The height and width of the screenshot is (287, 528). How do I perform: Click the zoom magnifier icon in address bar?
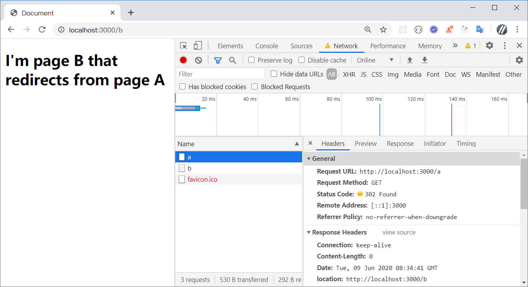(368, 30)
